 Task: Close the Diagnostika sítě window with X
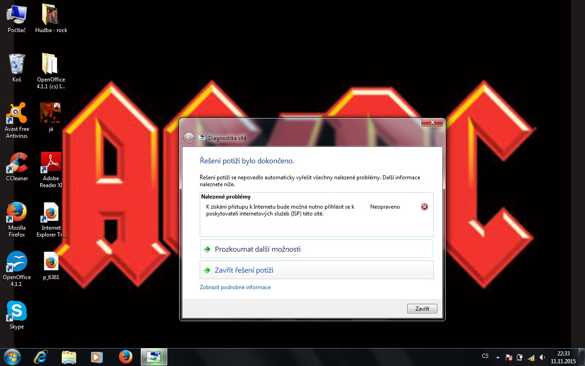pos(432,122)
